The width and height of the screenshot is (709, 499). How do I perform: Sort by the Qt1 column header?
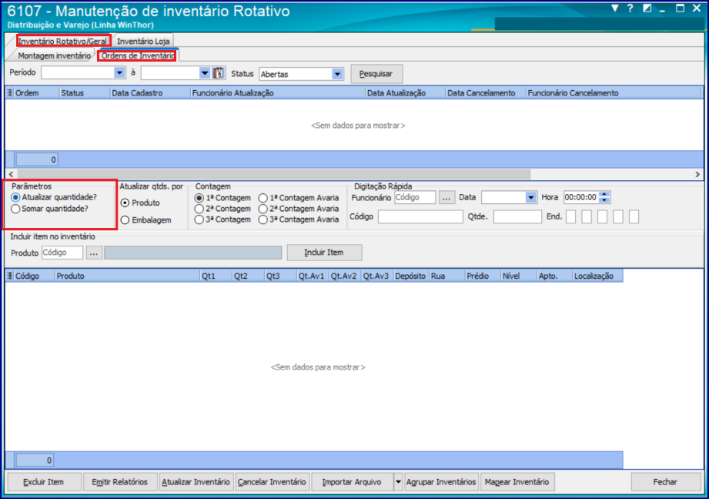(216, 276)
